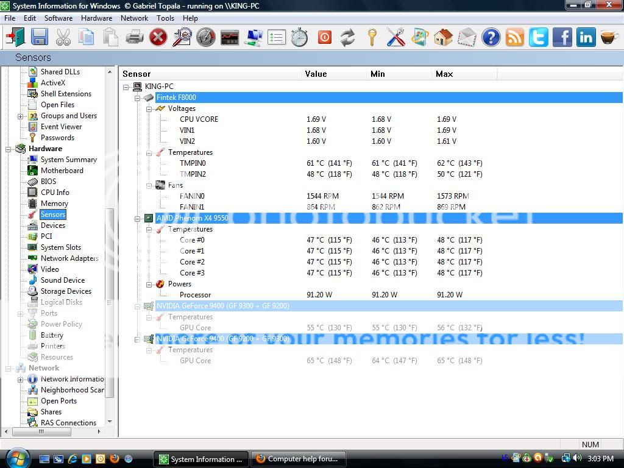Image resolution: width=624 pixels, height=468 pixels.
Task: Collapse the Fintek F8000 node
Action: point(137,98)
